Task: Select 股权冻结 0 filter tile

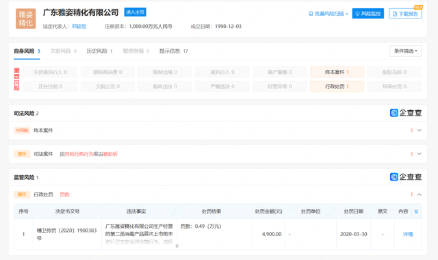Action: [394, 72]
